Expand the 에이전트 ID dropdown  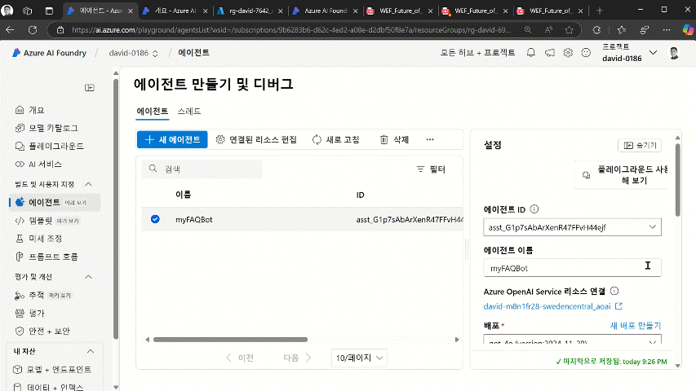click(x=652, y=226)
